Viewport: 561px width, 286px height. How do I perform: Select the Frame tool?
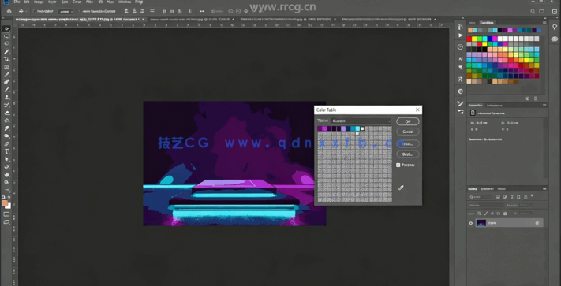coord(6,67)
